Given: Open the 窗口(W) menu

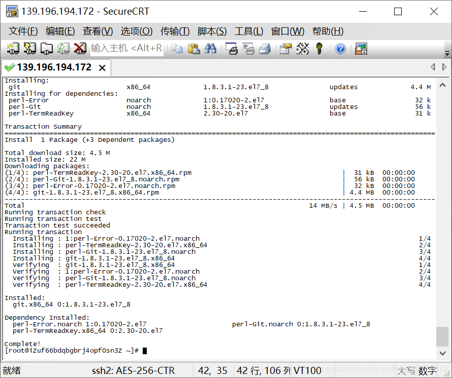Looking at the screenshot, I should [287, 31].
